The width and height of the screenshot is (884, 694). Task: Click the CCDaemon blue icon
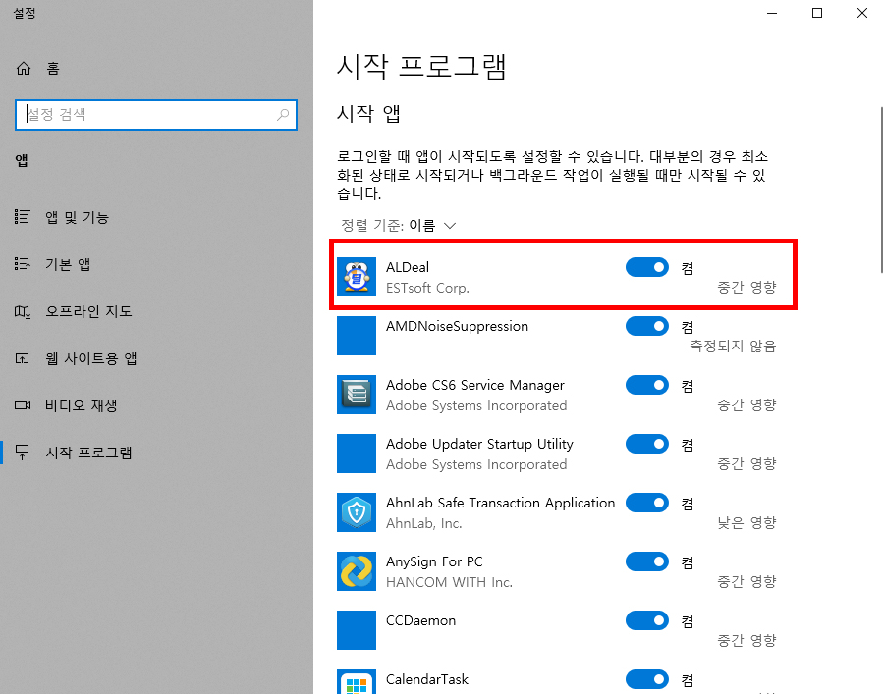tap(357, 630)
